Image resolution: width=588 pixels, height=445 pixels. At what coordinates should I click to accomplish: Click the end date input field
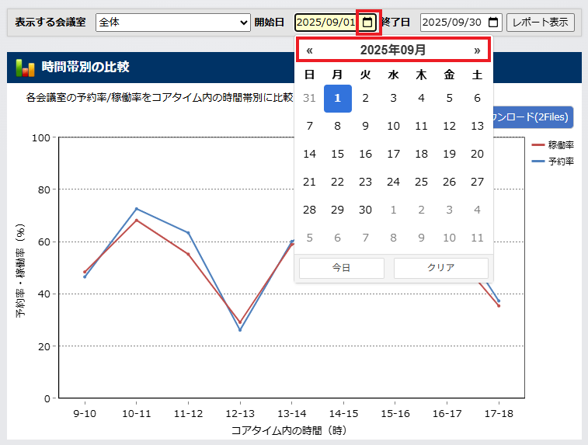coord(453,23)
